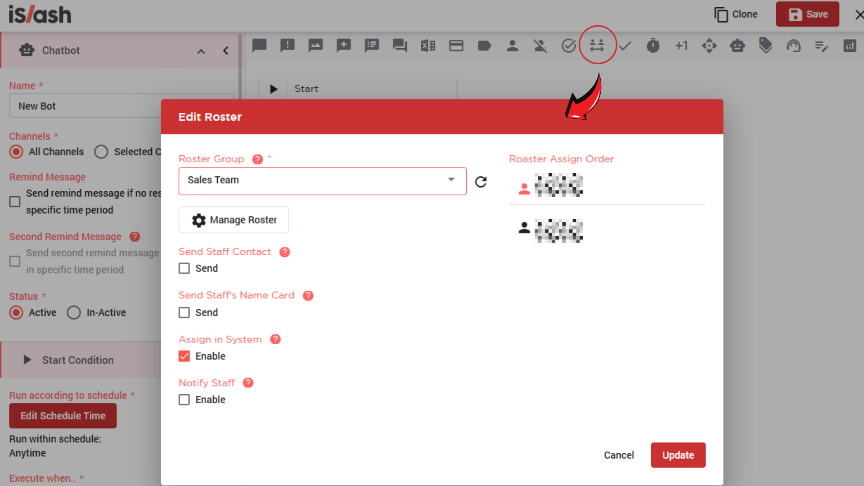Open the Roster Group Sales Team dropdown
The height and width of the screenshot is (486, 864).
(x=322, y=180)
